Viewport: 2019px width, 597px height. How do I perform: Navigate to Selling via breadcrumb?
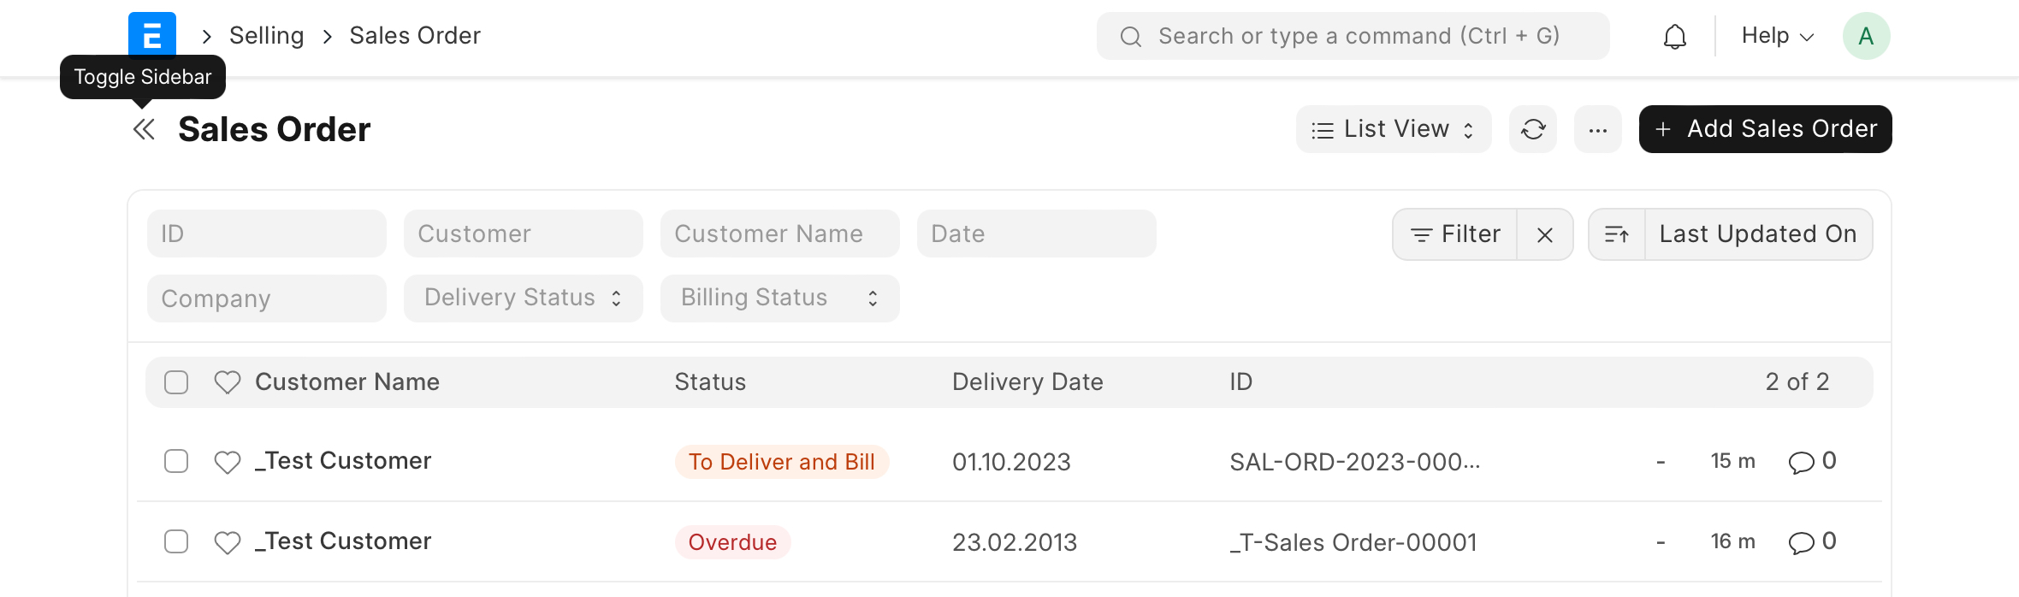click(x=265, y=35)
